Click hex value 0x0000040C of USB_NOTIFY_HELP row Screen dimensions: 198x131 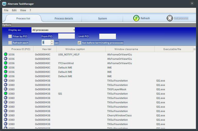click(x=43, y=55)
